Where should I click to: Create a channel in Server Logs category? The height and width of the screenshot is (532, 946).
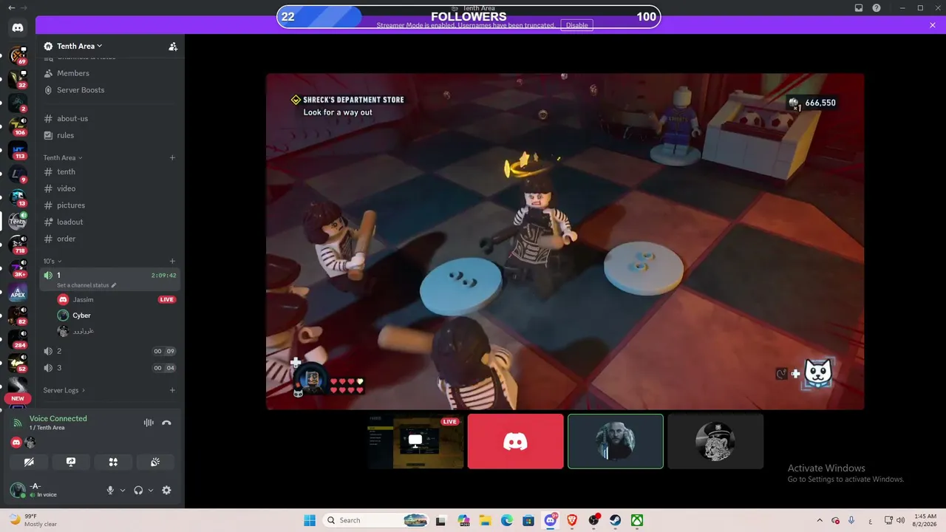(x=172, y=390)
